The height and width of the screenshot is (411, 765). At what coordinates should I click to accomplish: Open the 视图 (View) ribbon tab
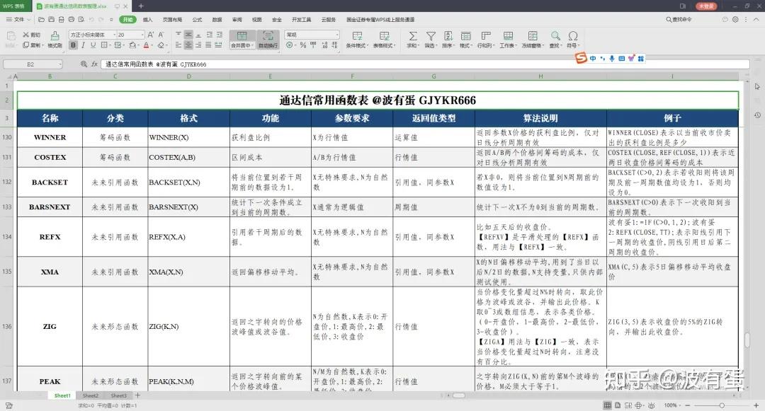[x=256, y=20]
